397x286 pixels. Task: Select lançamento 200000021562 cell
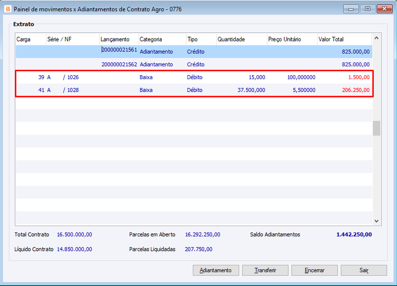coord(119,64)
